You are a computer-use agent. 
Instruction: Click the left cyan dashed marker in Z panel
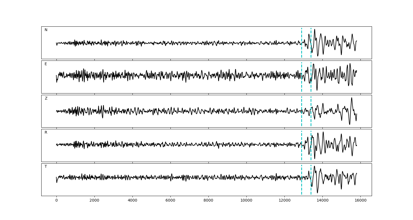pyautogui.click(x=301, y=105)
